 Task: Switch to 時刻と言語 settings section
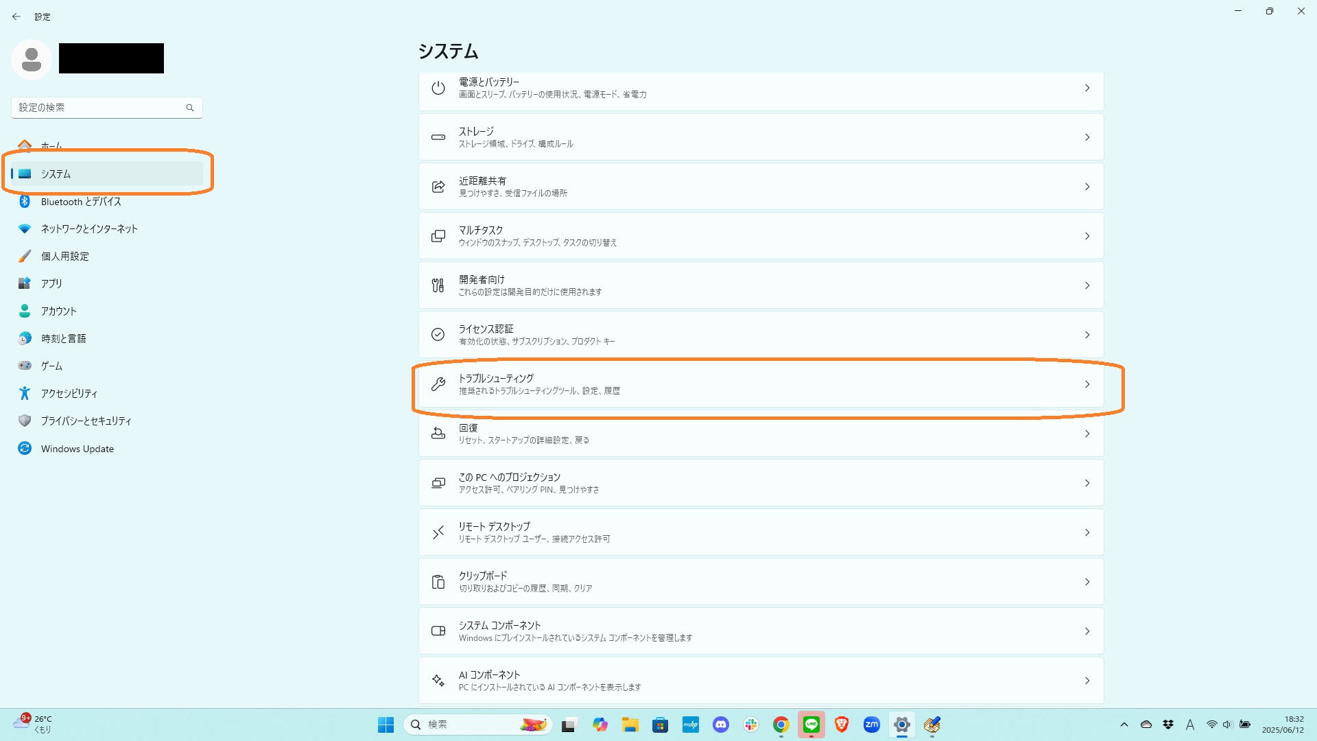[63, 338]
